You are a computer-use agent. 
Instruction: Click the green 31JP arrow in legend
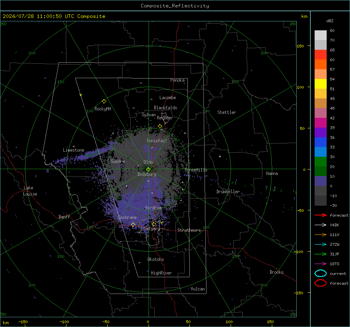coord(320,254)
